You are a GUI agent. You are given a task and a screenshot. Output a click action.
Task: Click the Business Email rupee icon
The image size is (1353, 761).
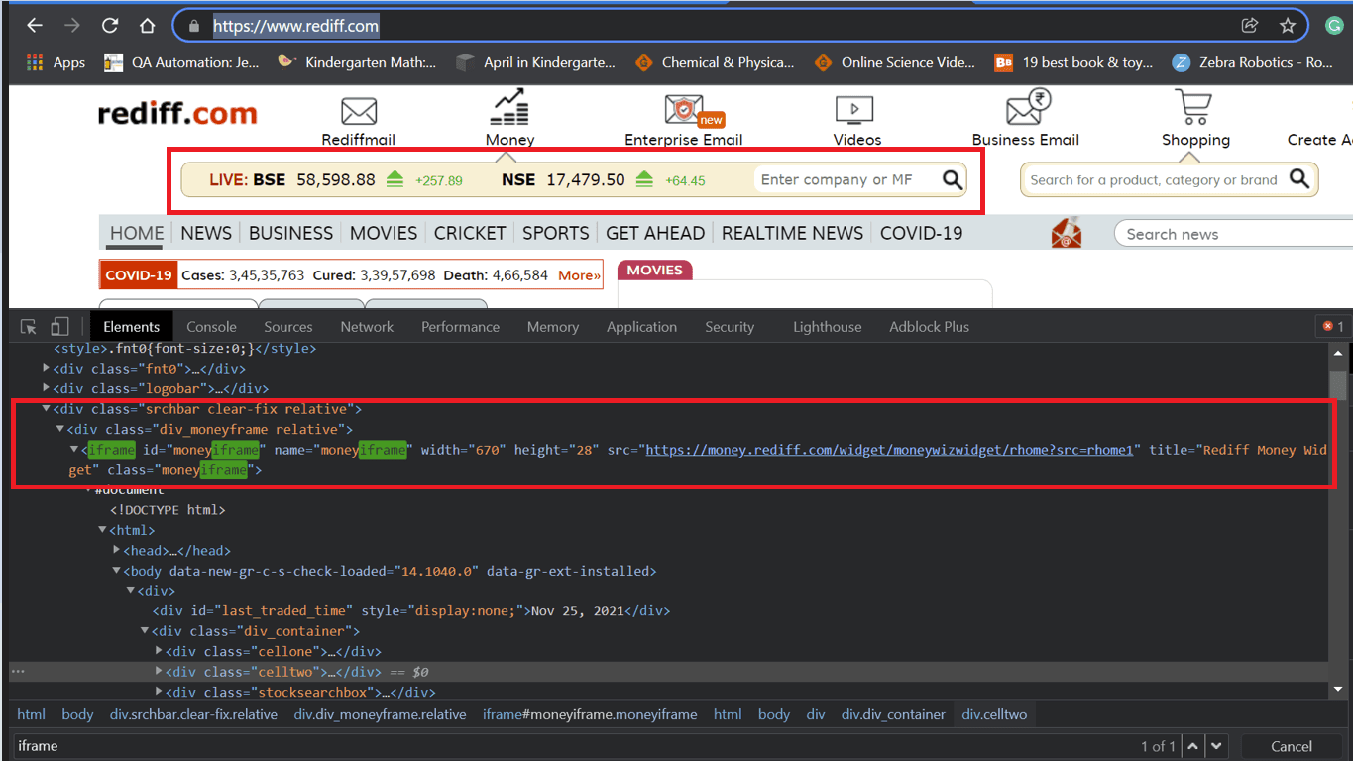point(1027,107)
